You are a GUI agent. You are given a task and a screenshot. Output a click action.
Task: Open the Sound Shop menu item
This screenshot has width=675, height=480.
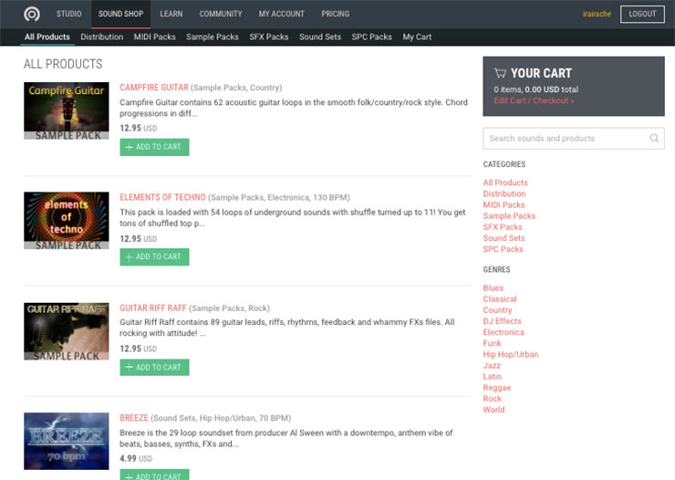121,14
